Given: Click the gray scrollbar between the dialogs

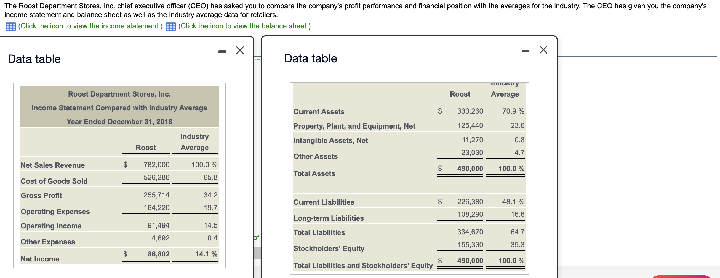Looking at the screenshot, I should coord(257,253).
